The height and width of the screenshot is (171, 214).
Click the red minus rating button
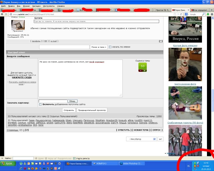[x=140, y=70]
